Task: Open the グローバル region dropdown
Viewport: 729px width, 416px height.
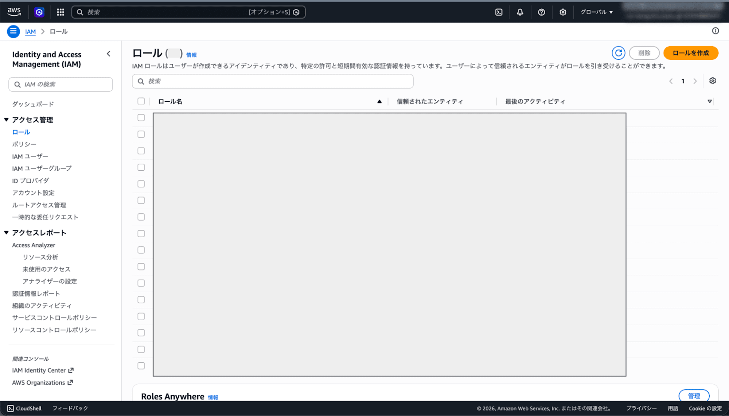Action: (x=597, y=12)
